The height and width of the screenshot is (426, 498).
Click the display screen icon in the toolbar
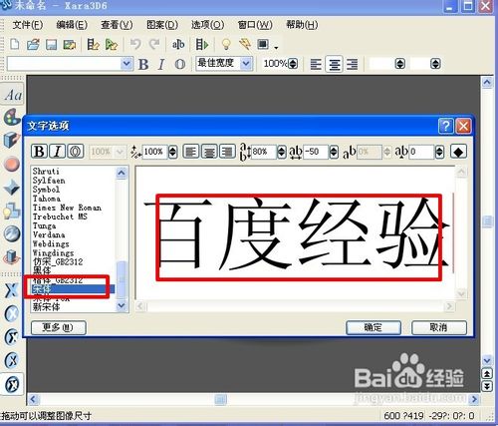click(x=263, y=44)
